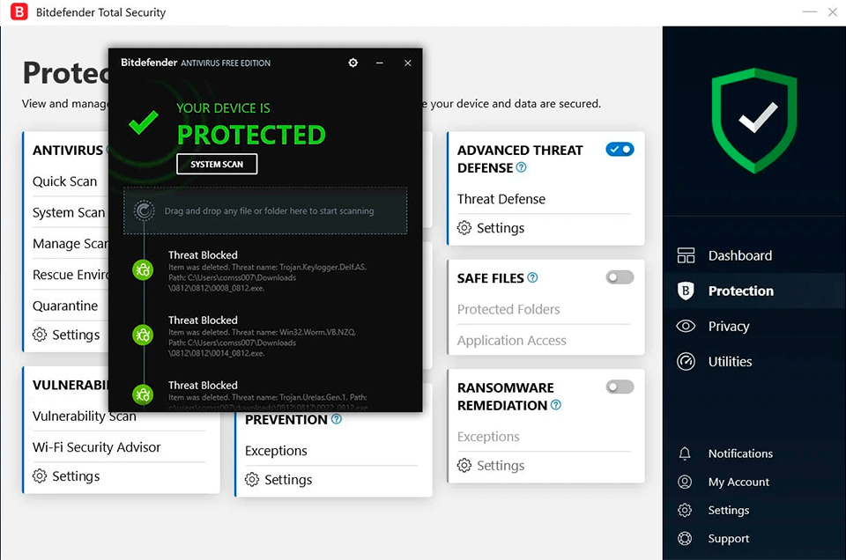Open Exceptions under Ransomware Remediation
Image resolution: width=846 pixels, height=560 pixels.
pyautogui.click(x=488, y=437)
